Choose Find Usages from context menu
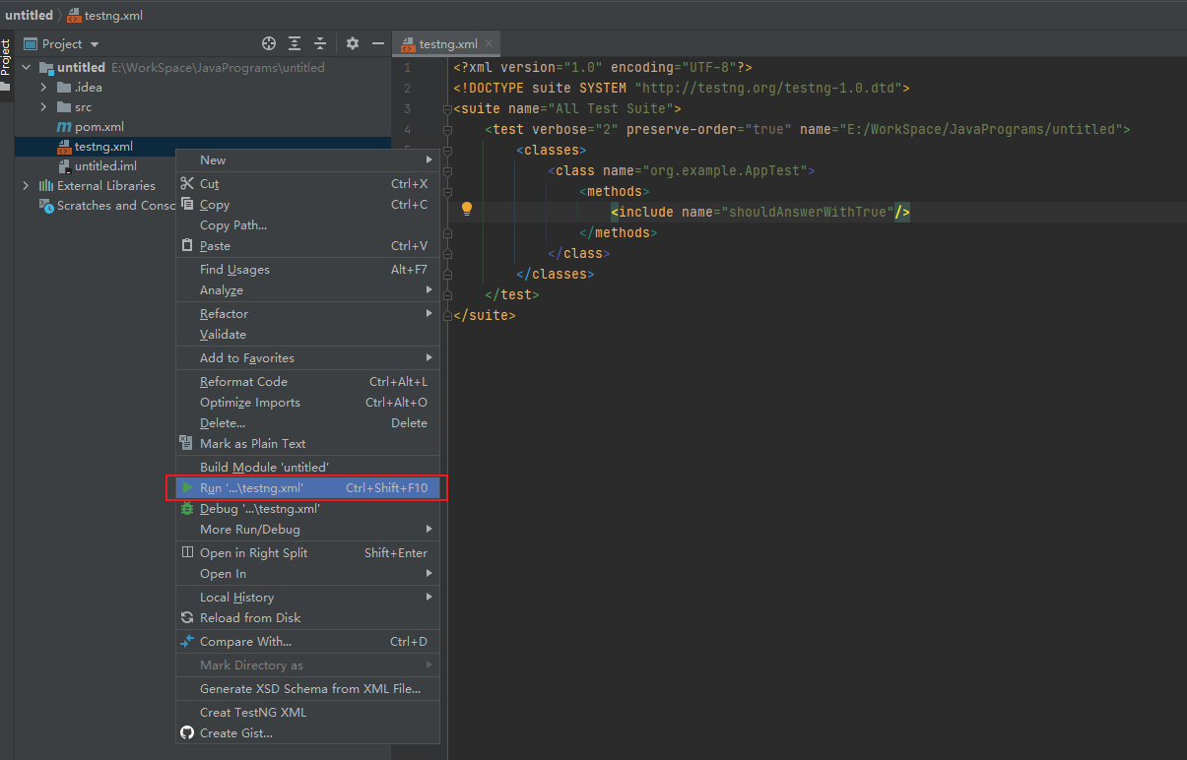 coord(307,270)
